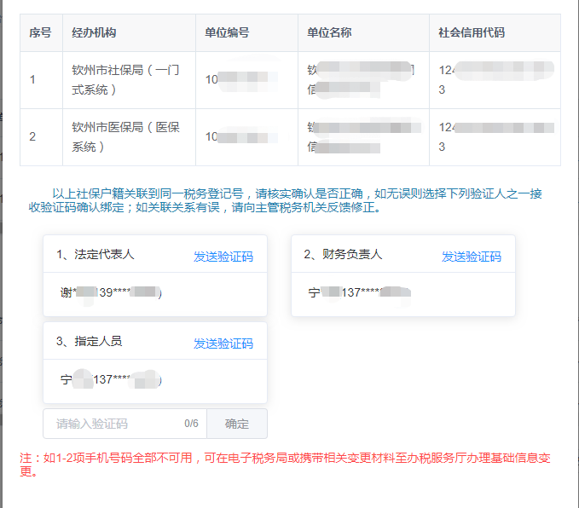Click the 单位名称 column header
Image resolution: width=579 pixels, height=508 pixels.
(329, 33)
